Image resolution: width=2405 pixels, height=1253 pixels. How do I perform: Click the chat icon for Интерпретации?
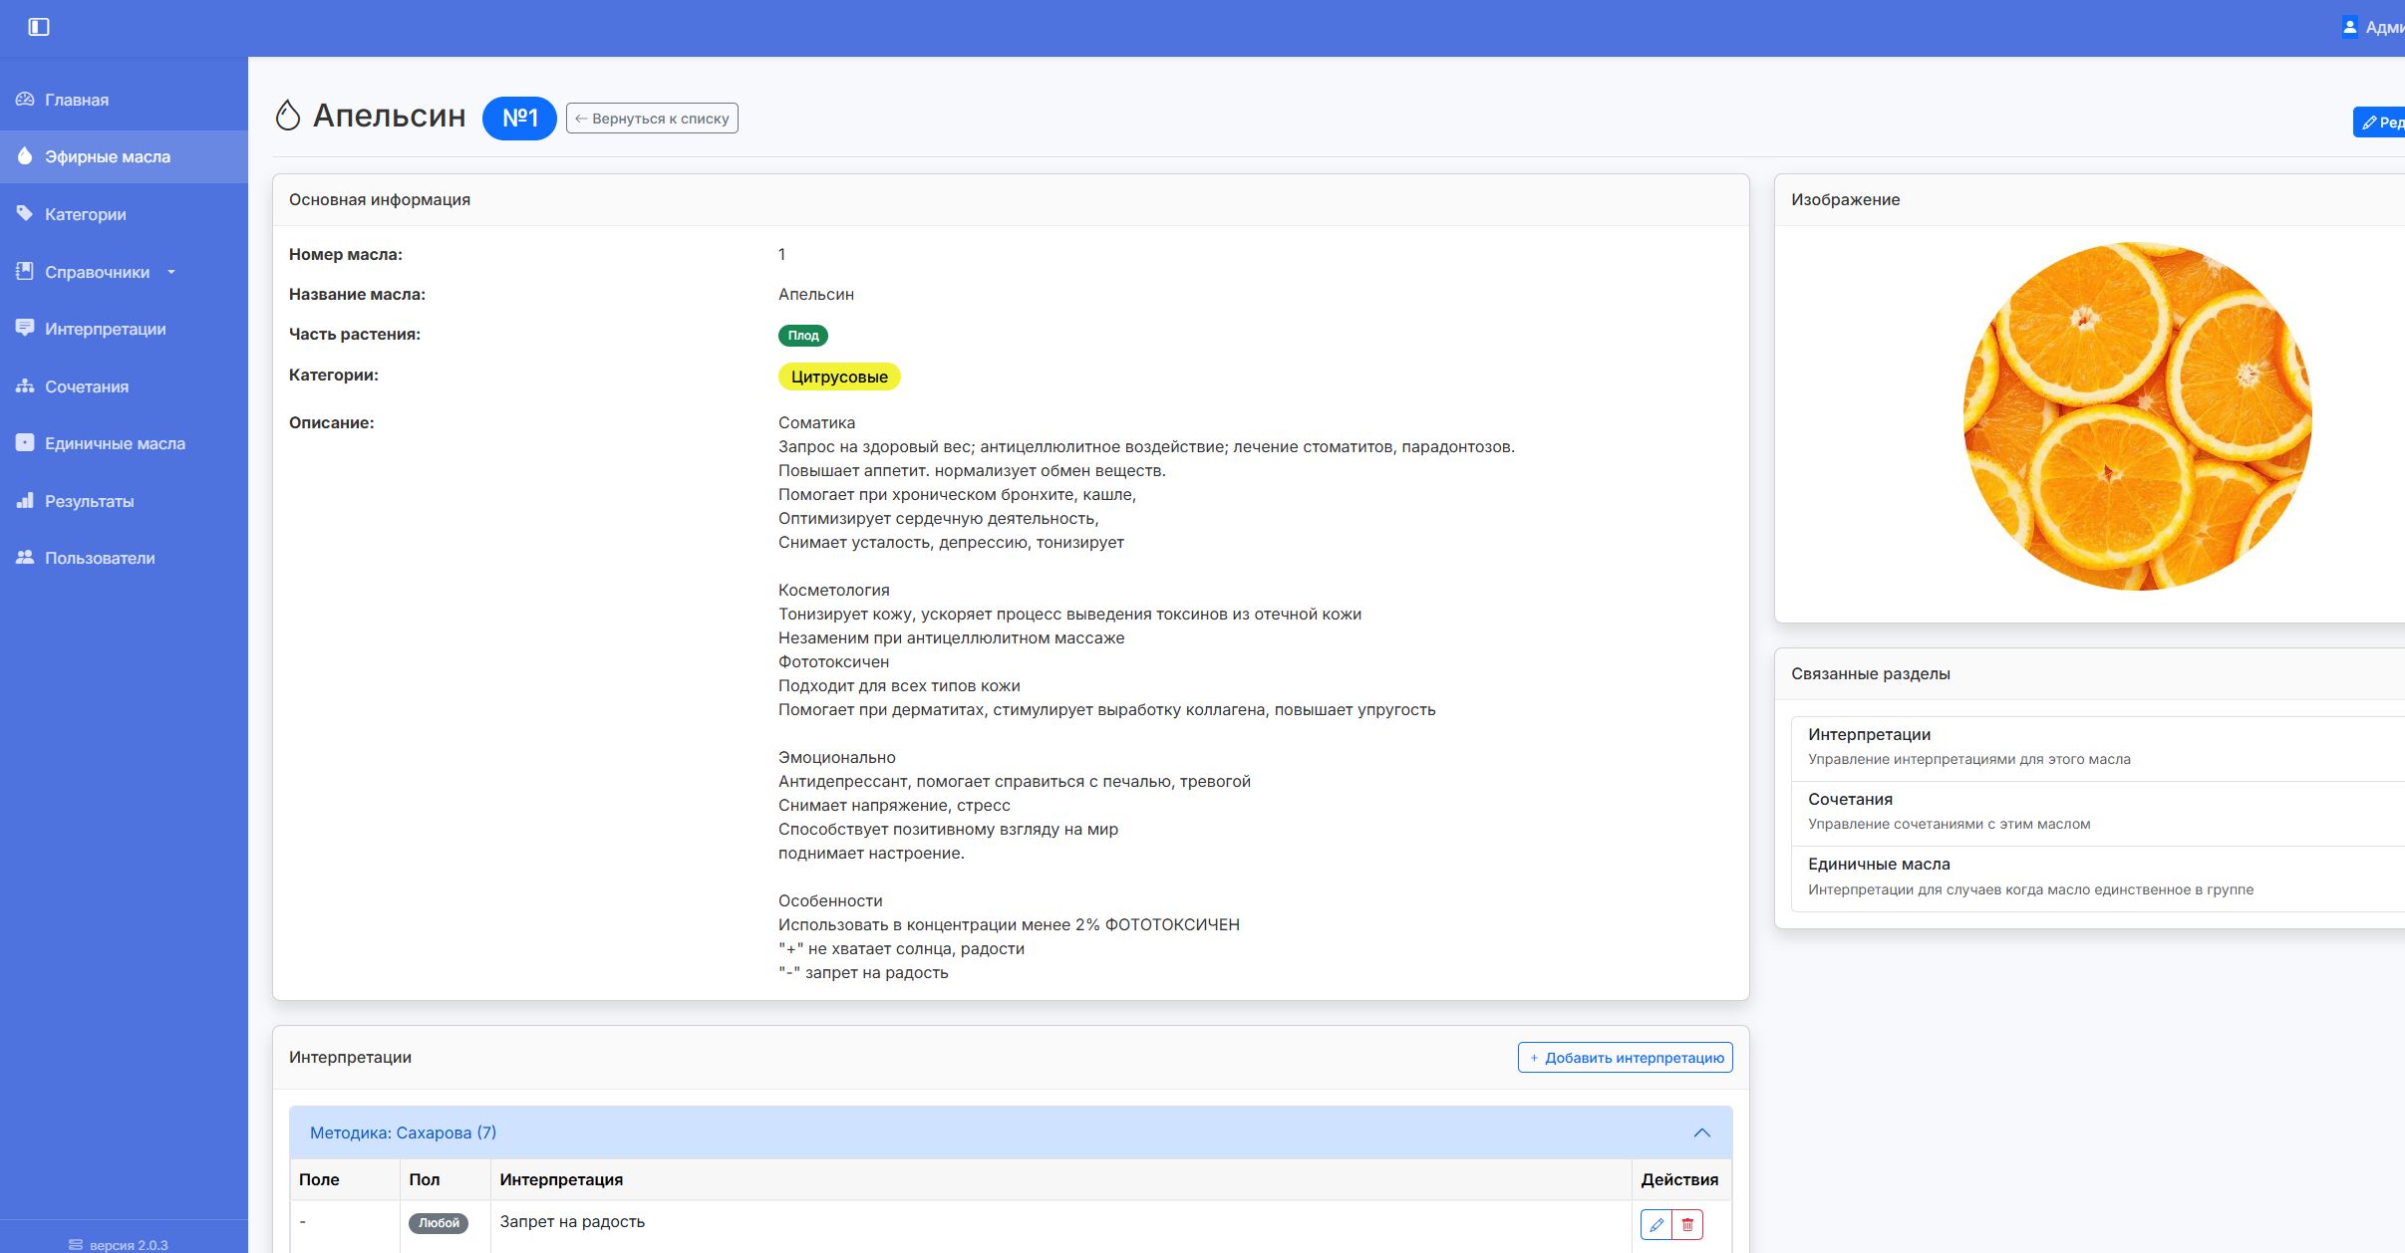[25, 329]
